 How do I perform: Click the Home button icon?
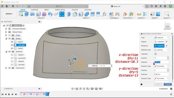[29, 7]
